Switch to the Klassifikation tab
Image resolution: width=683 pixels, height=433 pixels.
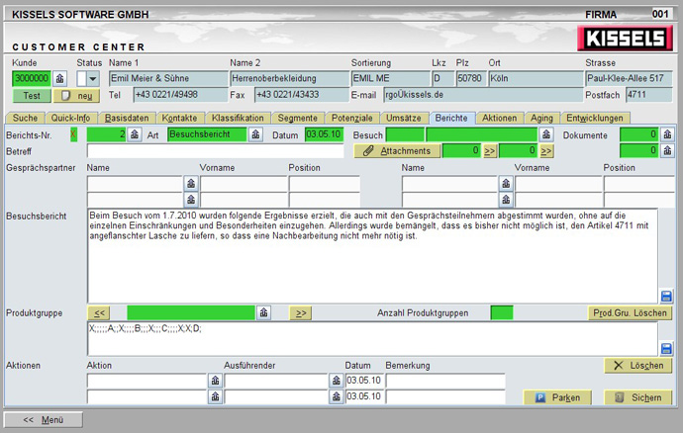[238, 118]
